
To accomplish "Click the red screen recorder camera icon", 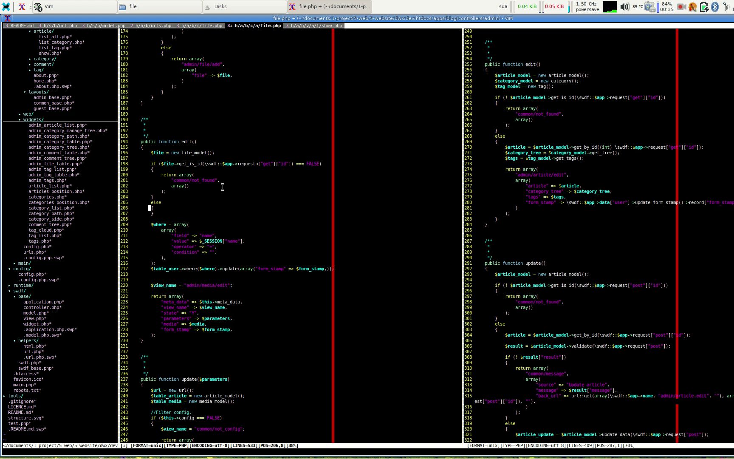I will coord(681,6).
